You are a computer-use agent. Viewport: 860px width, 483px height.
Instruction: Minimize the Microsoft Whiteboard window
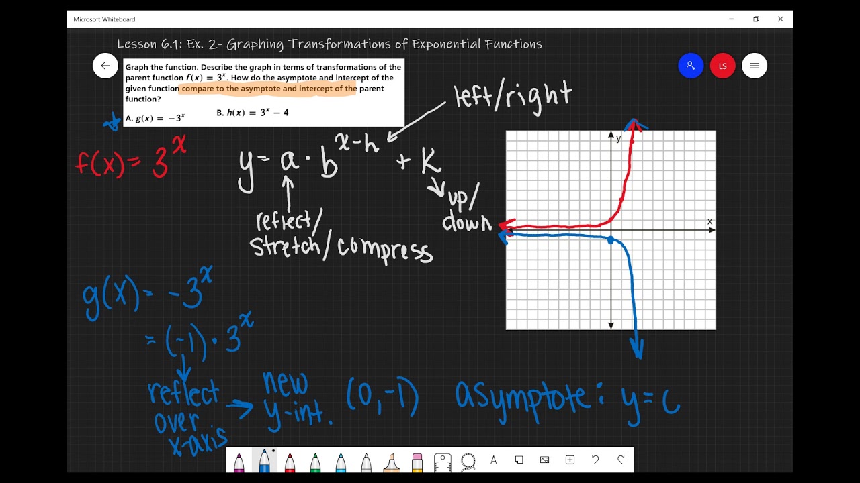(x=732, y=19)
